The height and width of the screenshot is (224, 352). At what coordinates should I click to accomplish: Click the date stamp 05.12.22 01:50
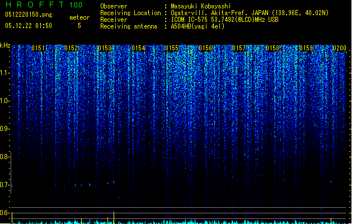tap(29, 26)
